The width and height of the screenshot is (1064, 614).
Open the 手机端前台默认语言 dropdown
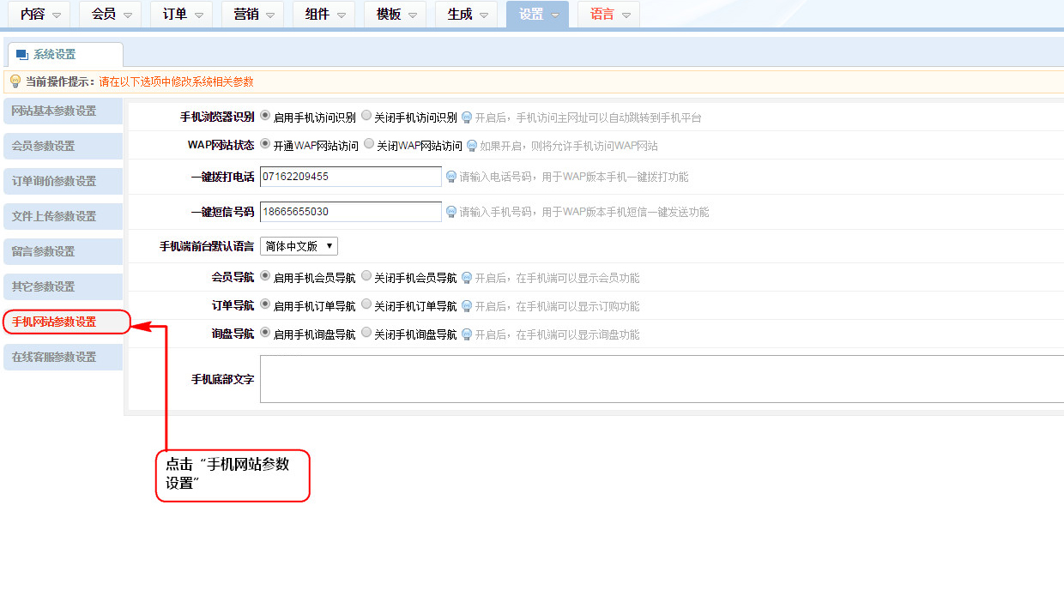tap(299, 246)
